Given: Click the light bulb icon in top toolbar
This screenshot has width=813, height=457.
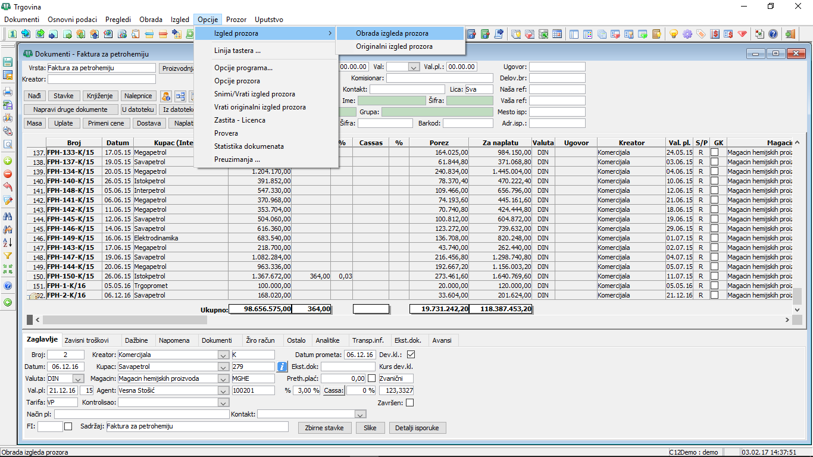Looking at the screenshot, I should 674,34.
